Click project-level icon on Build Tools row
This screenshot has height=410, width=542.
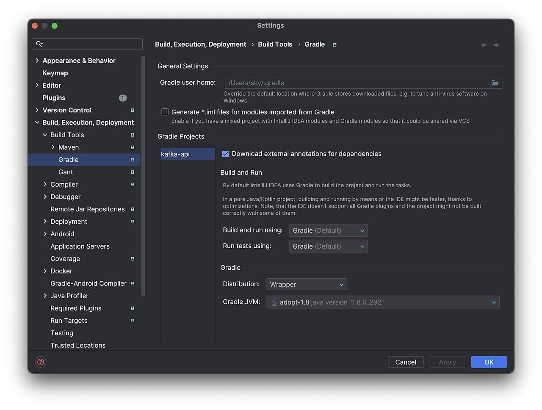point(133,135)
